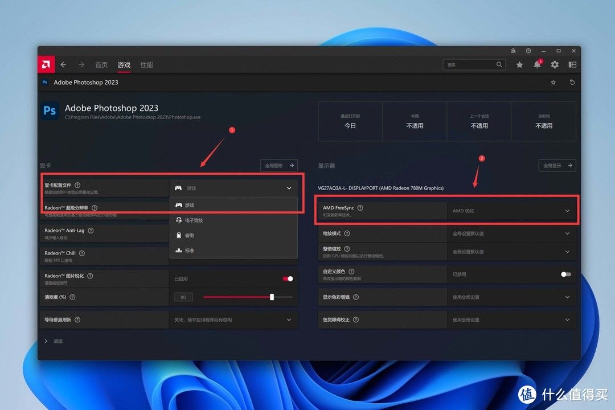Show help for 等待垂直刷新

click(77, 320)
